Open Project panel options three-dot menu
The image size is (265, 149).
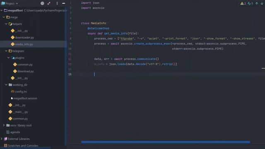(x=57, y=3)
